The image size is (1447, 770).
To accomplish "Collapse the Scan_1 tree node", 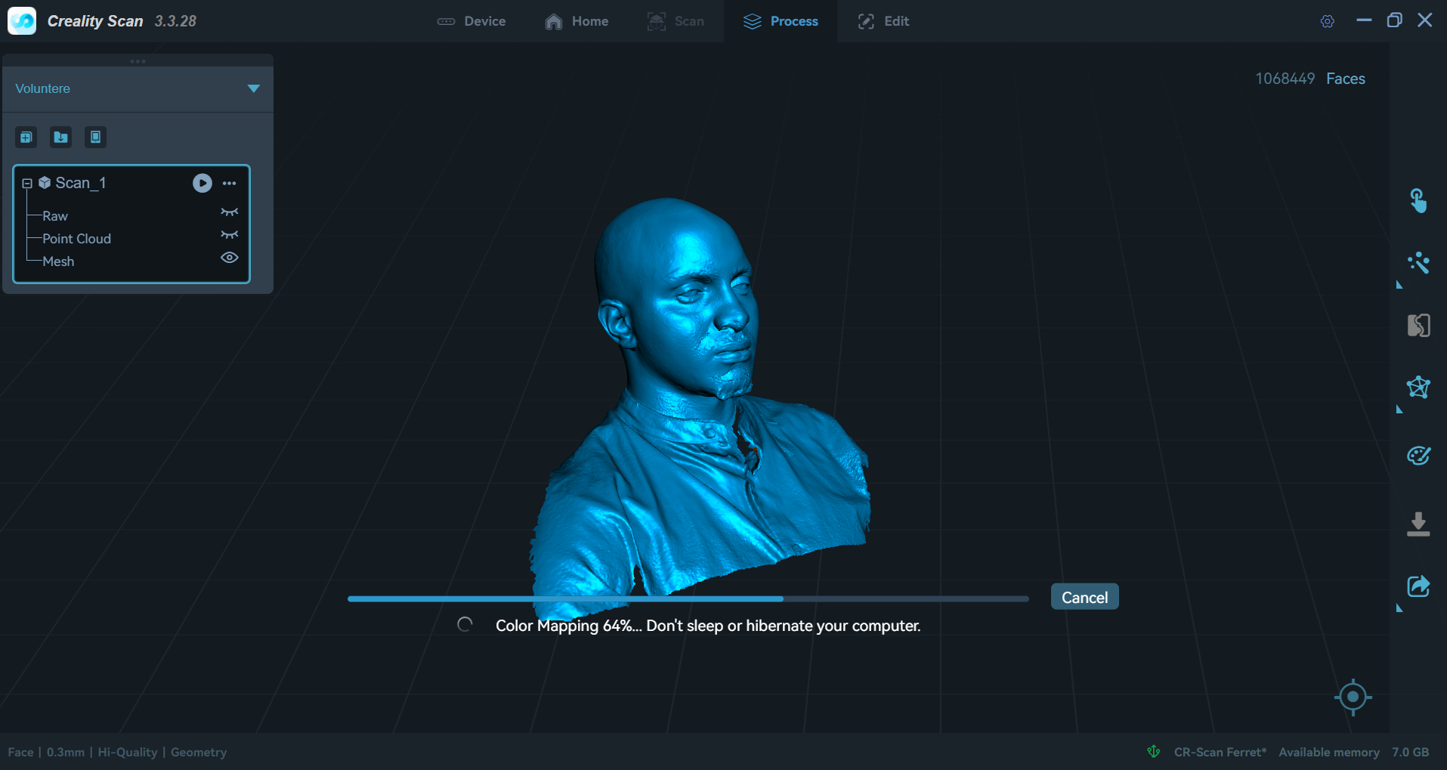I will [x=27, y=184].
